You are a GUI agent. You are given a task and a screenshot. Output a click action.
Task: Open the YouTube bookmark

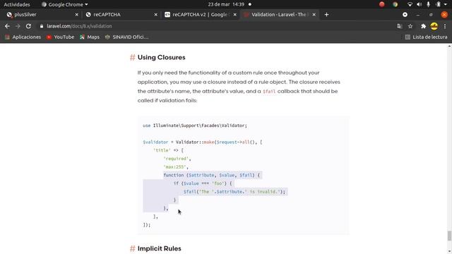pos(61,37)
